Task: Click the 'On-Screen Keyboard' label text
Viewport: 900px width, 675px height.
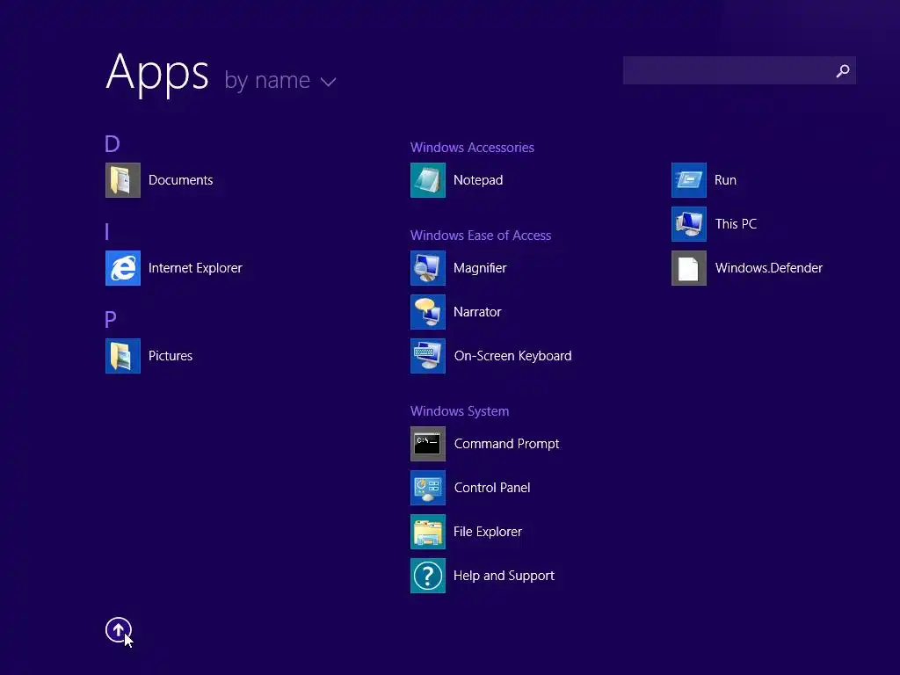Action: [x=512, y=356]
